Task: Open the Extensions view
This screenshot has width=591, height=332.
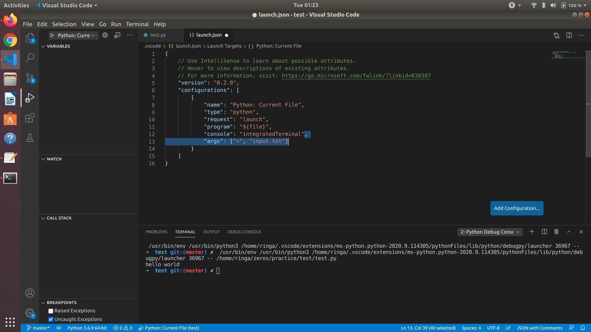Action: (x=30, y=118)
